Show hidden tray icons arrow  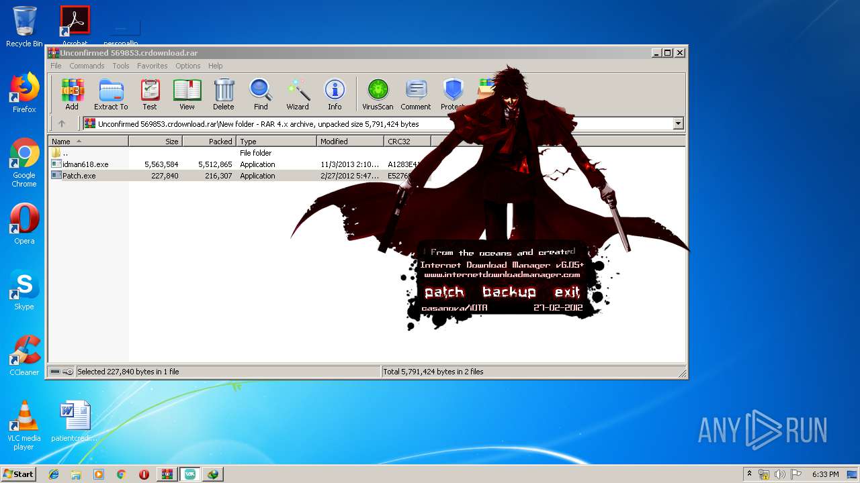749,474
